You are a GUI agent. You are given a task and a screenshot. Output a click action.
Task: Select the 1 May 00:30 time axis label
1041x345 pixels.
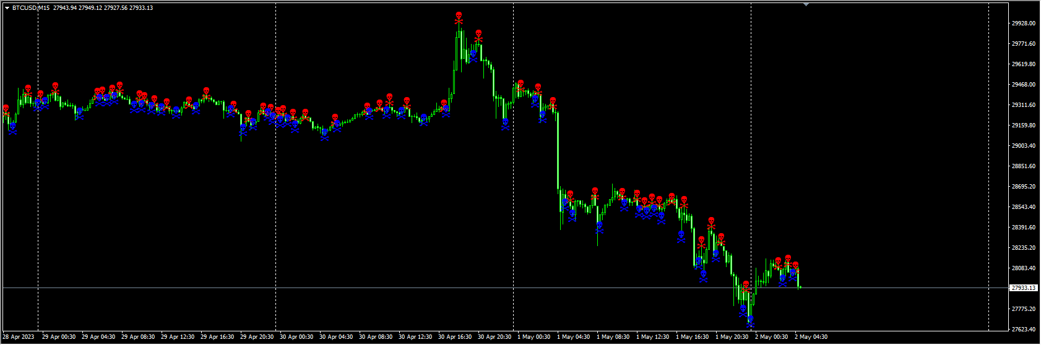533,337
